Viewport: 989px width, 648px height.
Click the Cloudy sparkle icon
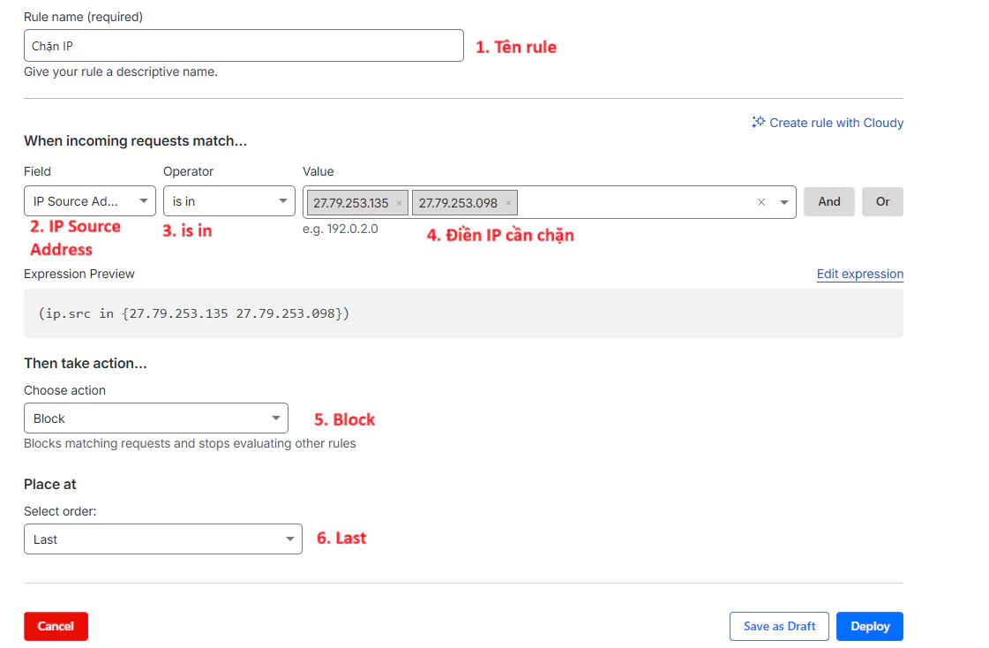pyautogui.click(x=758, y=123)
